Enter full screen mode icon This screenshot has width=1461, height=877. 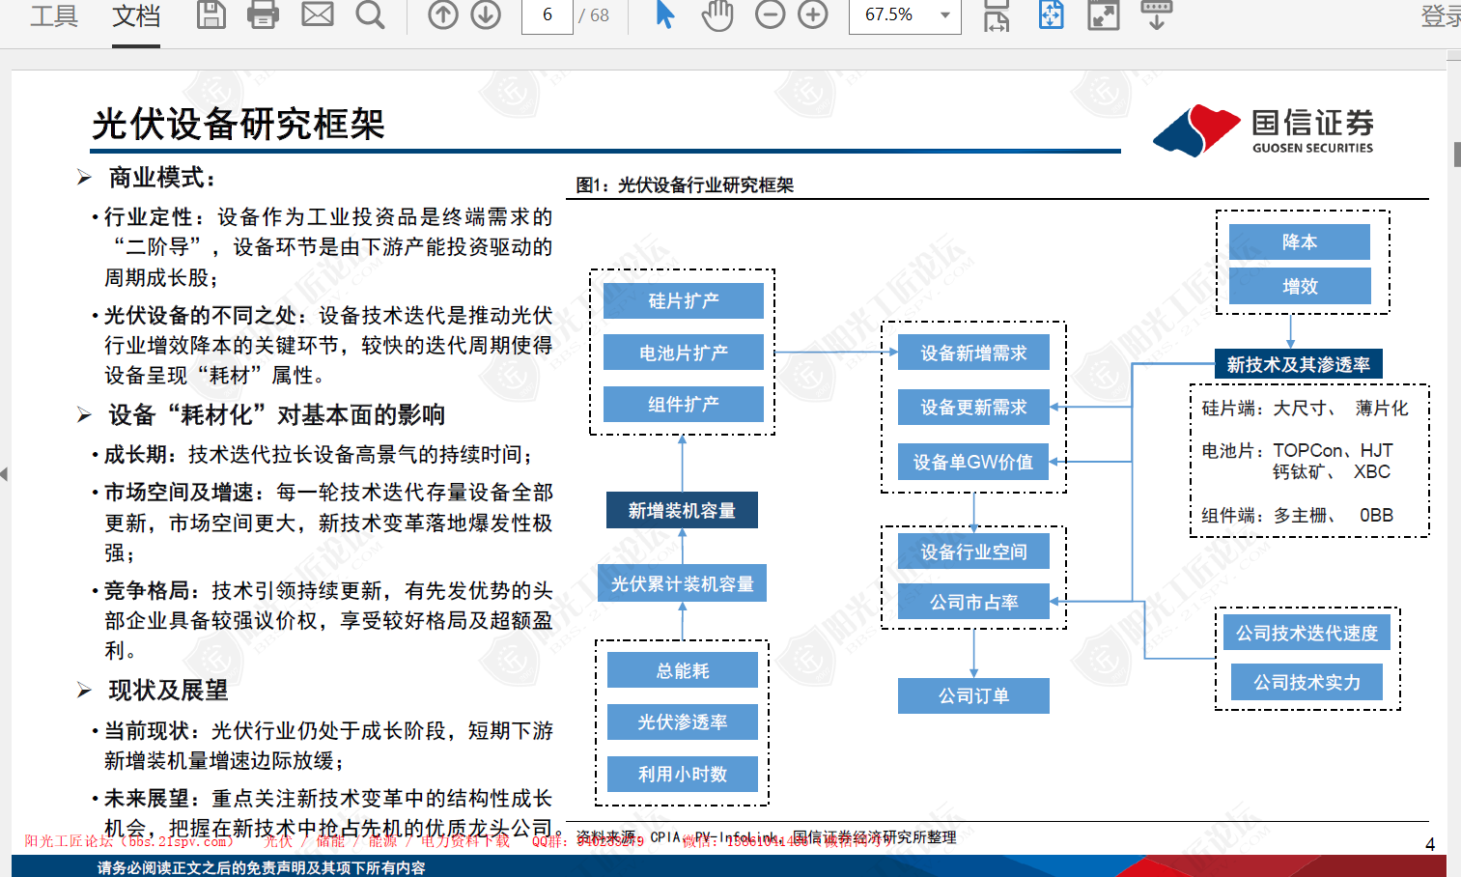(x=1104, y=14)
